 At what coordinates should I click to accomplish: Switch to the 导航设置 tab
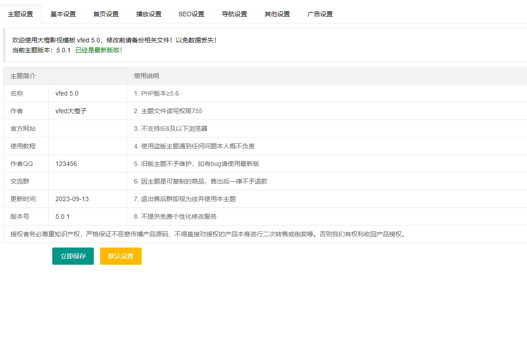234,14
